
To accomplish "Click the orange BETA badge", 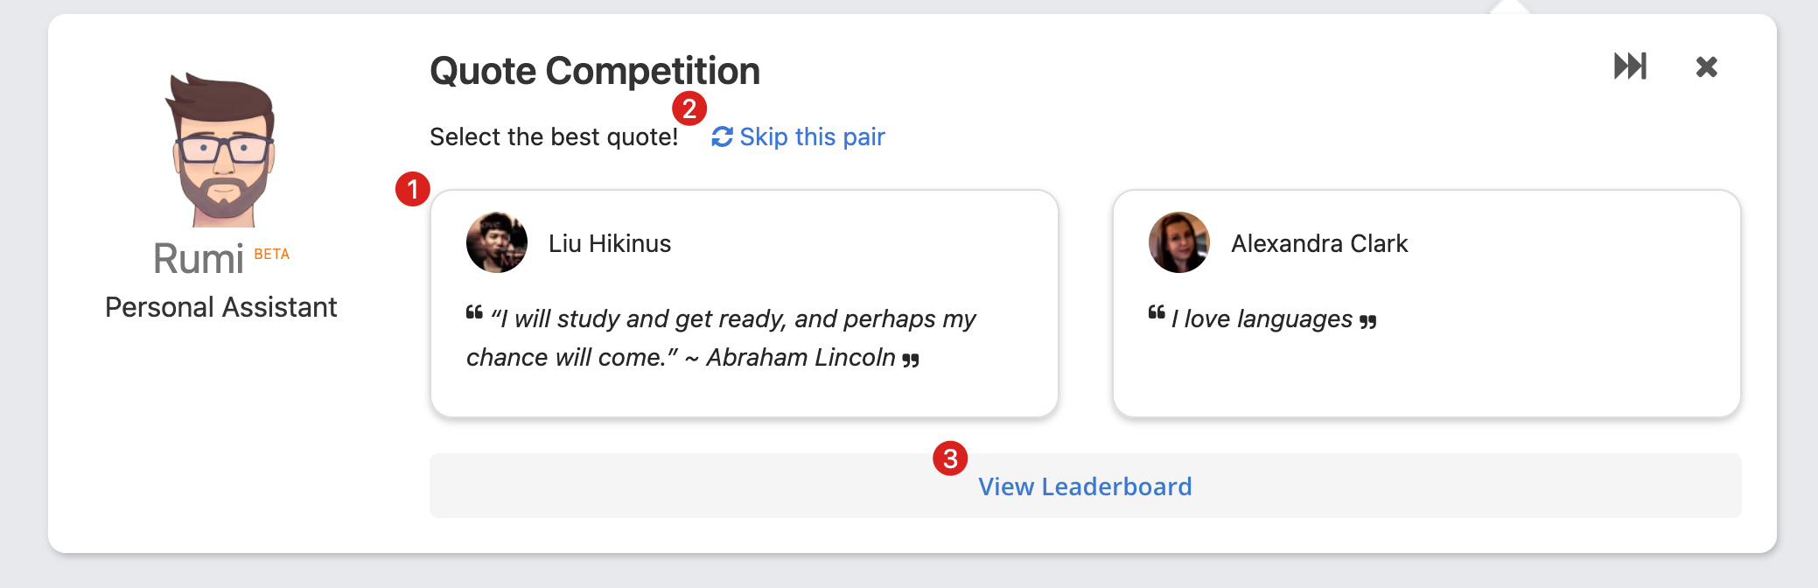I will [271, 254].
